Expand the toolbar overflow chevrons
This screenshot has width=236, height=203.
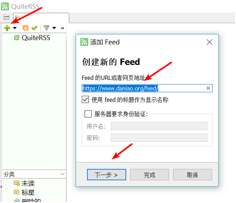(63, 28)
